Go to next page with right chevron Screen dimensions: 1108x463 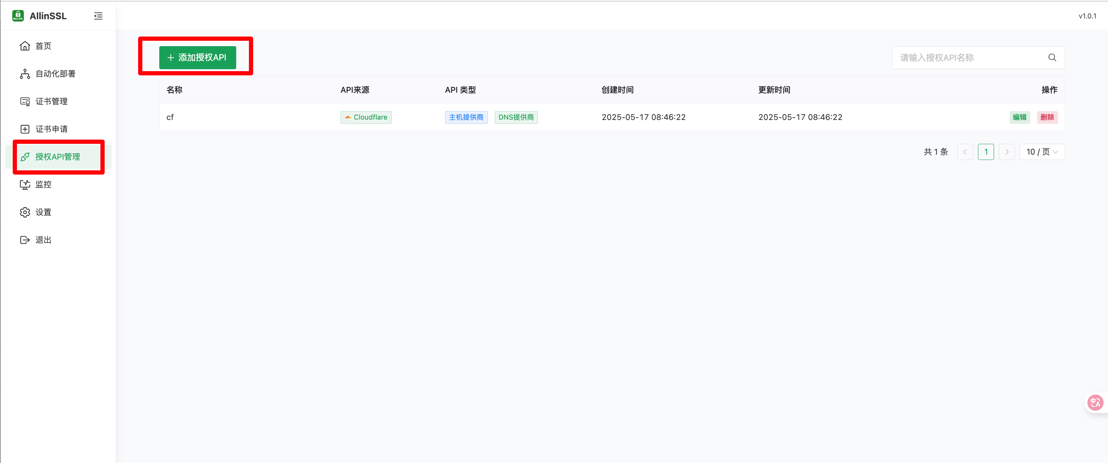[x=1006, y=152]
